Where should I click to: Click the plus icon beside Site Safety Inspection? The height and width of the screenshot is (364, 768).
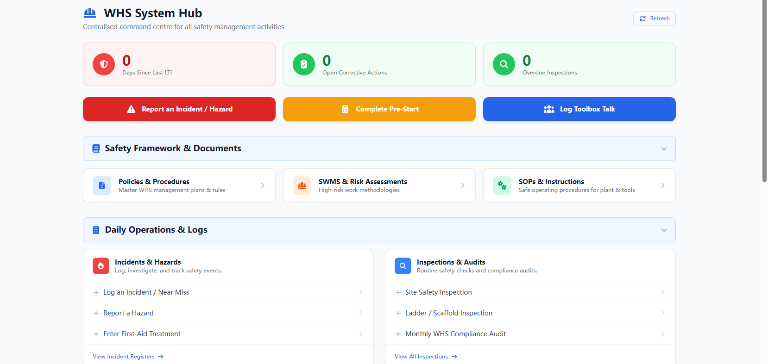click(398, 292)
